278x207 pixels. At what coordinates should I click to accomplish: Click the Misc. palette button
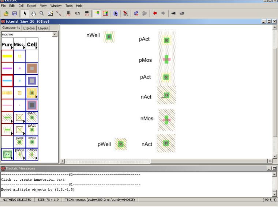pyautogui.click(x=19, y=44)
